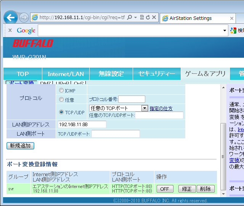Select the DMZ sub-tab

(x=46, y=83)
